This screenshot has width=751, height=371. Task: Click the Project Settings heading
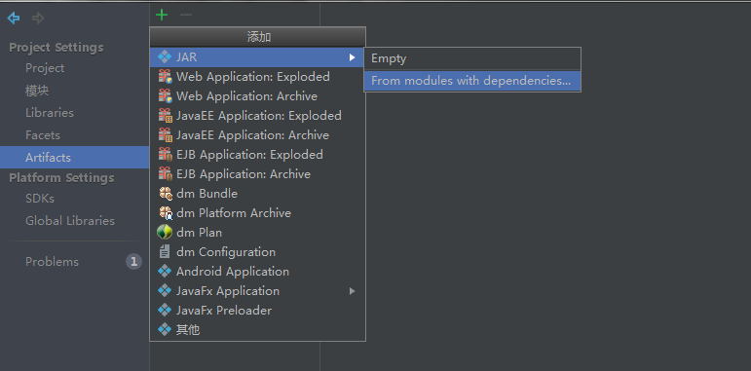(x=56, y=48)
